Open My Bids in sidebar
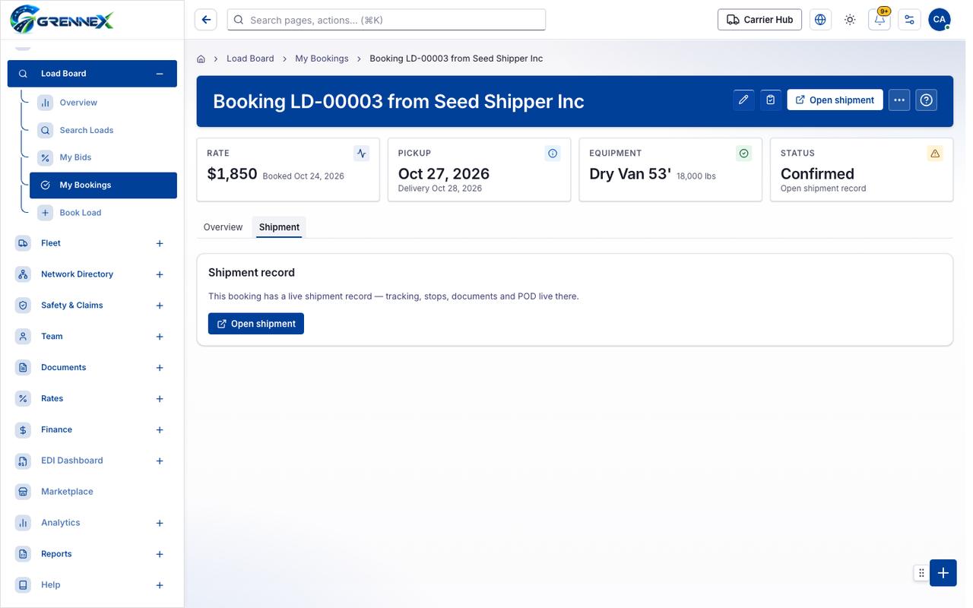 click(103, 157)
